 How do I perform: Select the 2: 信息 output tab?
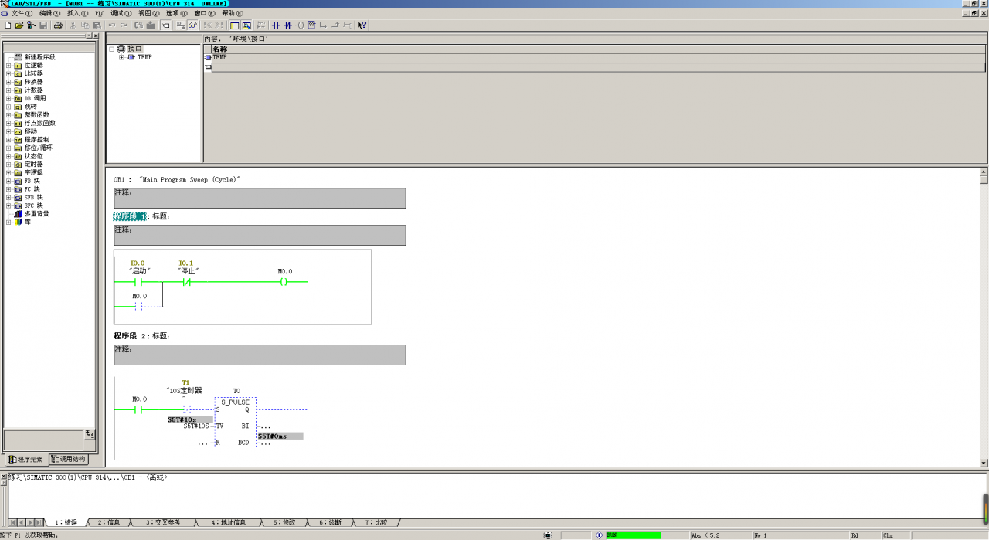(x=108, y=522)
